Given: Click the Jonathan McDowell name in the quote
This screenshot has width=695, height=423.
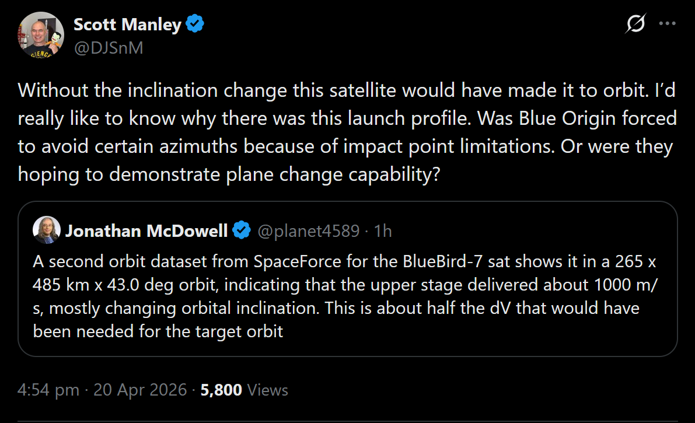Looking at the screenshot, I should tap(146, 231).
